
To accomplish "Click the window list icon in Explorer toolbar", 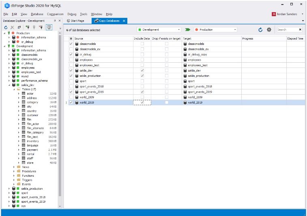I will [19, 28].
